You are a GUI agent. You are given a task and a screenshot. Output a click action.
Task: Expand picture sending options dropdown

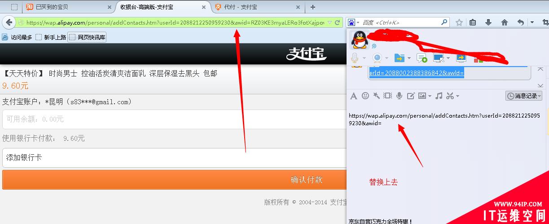(x=430, y=96)
